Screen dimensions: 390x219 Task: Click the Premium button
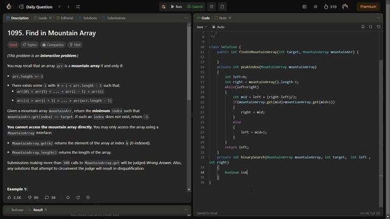pos(368,7)
